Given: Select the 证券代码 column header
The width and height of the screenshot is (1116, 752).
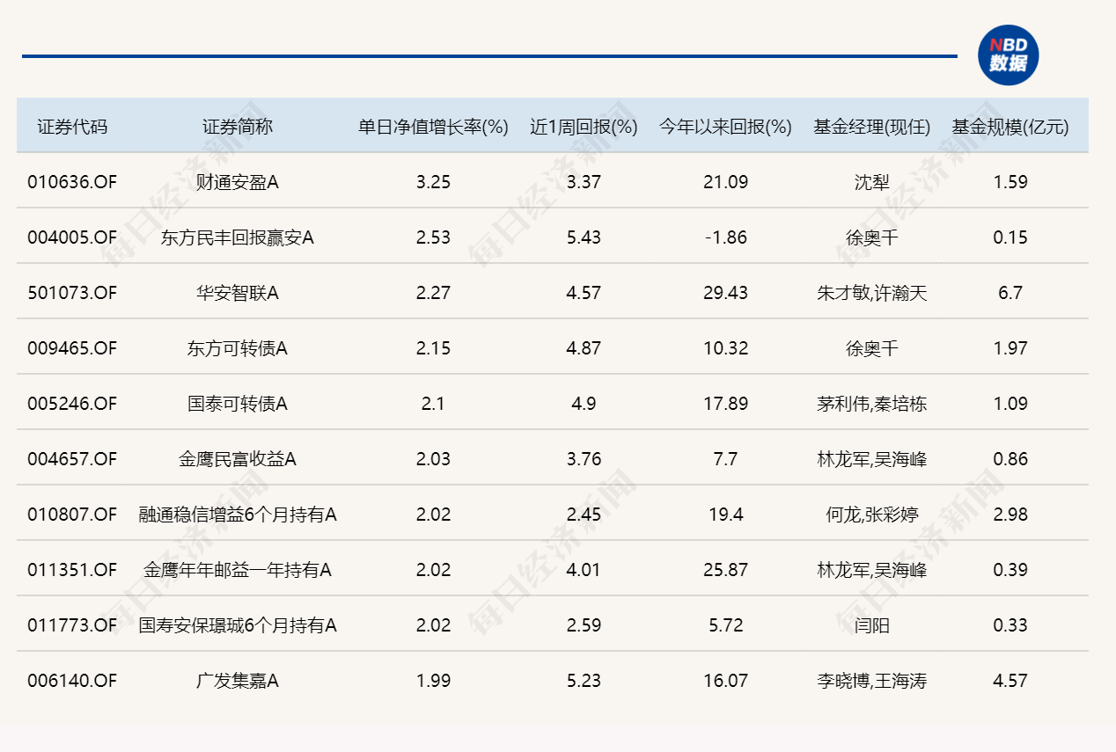Looking at the screenshot, I should click(x=72, y=127).
